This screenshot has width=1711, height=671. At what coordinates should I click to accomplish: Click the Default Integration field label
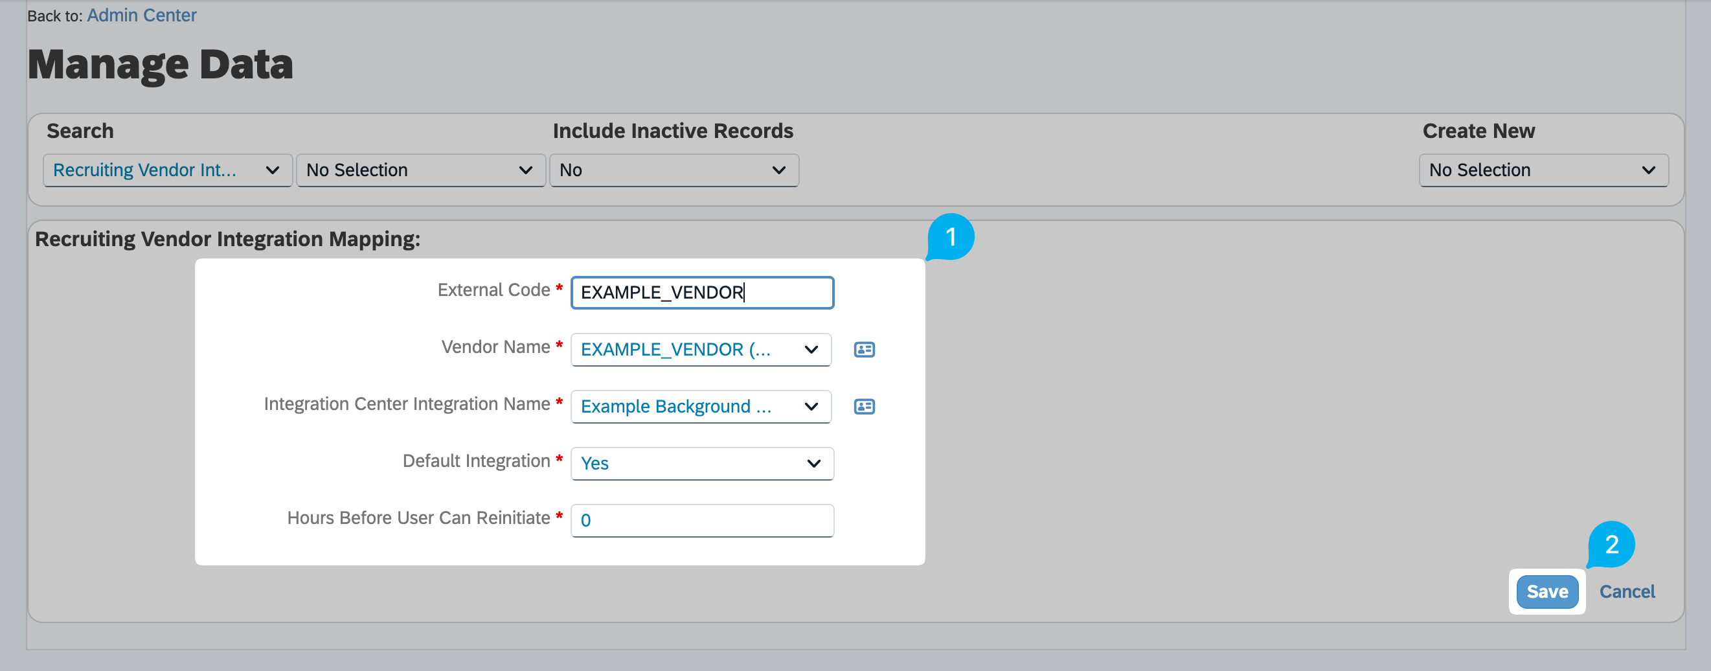coord(475,461)
